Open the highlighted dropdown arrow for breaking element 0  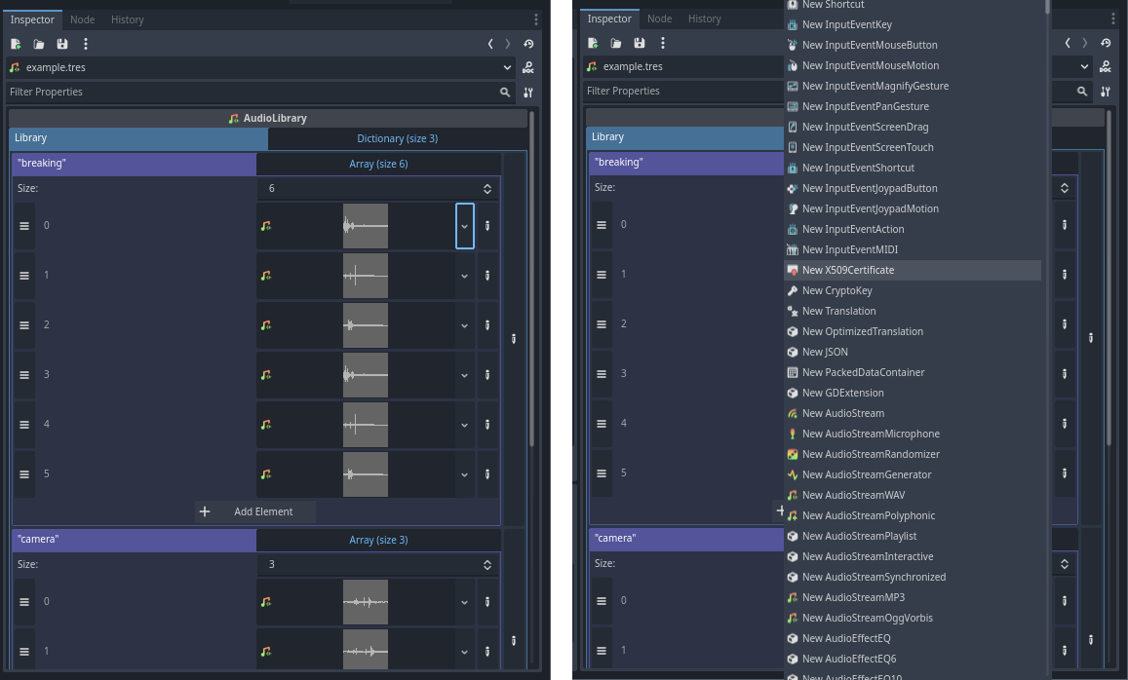(x=465, y=226)
